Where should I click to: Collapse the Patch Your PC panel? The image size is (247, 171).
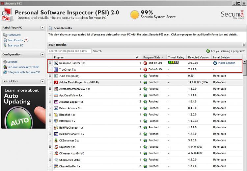tap(42, 28)
